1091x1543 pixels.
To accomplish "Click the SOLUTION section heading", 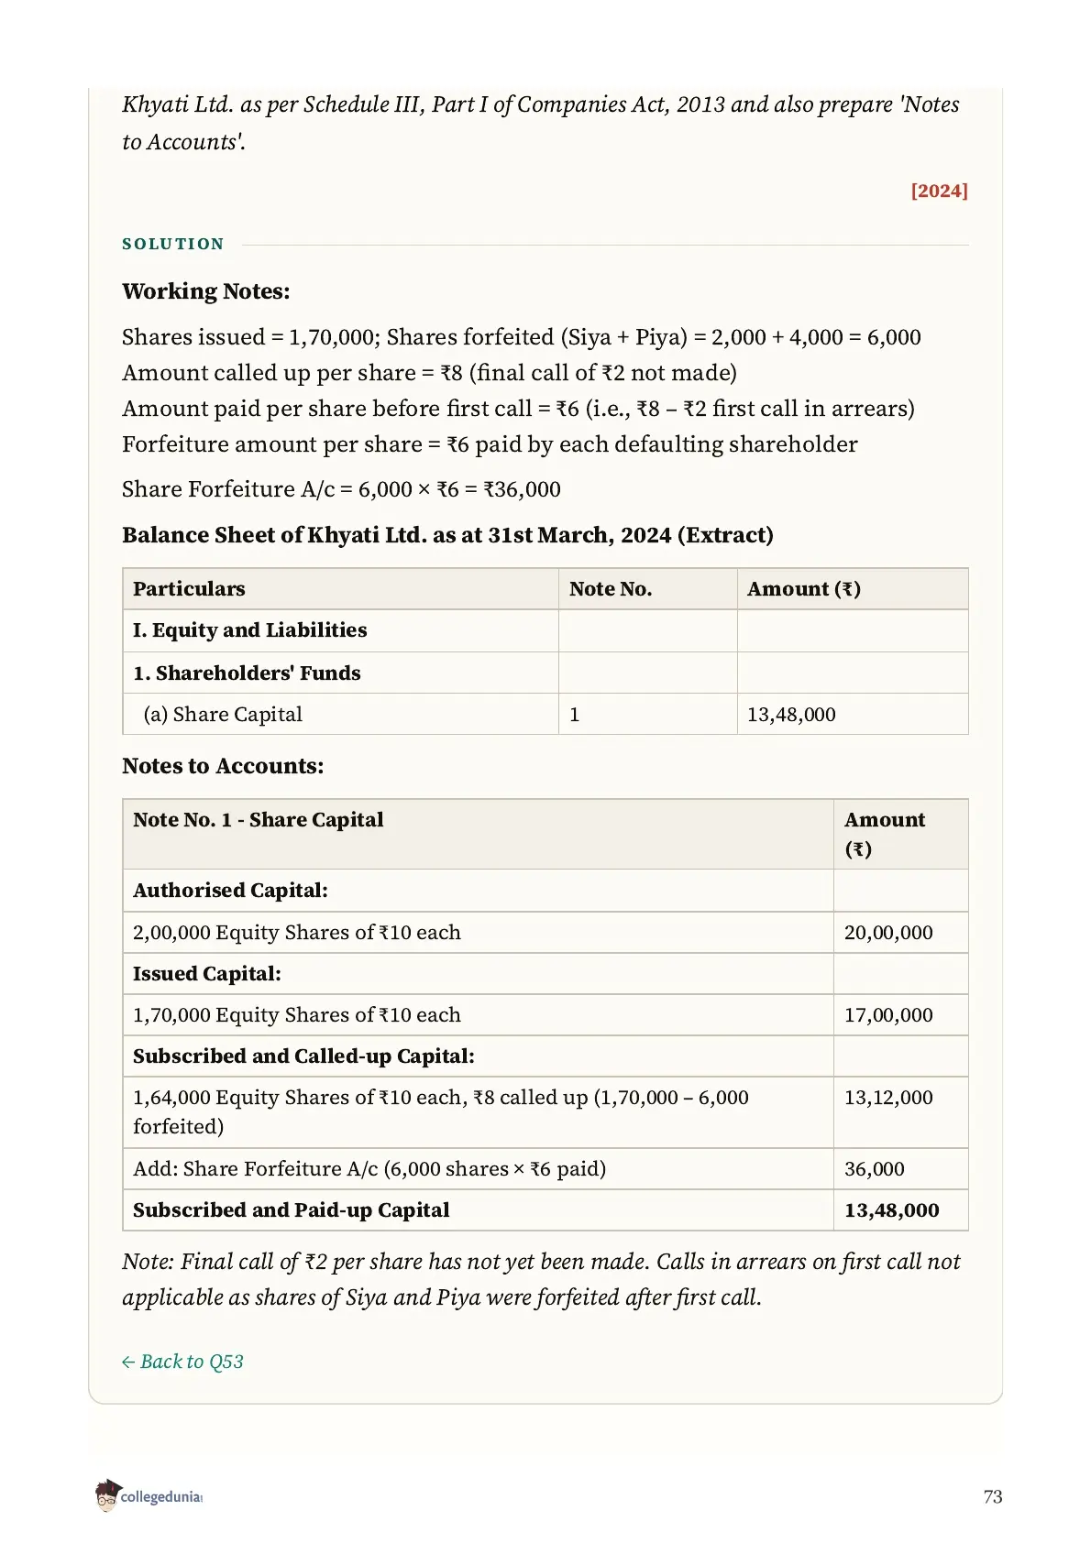I will click(x=173, y=244).
